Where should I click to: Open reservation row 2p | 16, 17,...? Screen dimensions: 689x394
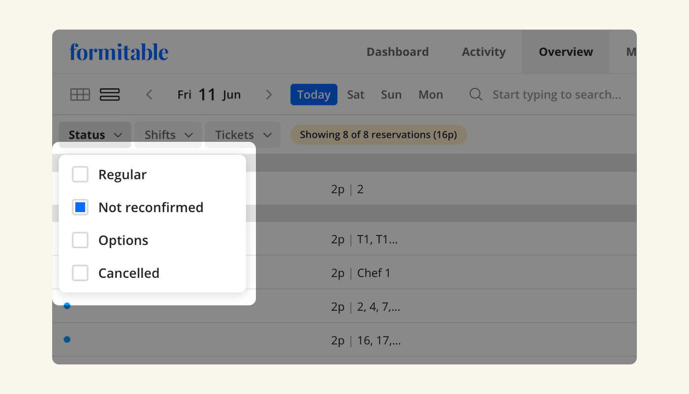[x=344, y=340]
